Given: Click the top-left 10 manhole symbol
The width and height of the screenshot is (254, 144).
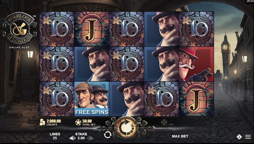Looking at the screenshot, I should point(57,29).
